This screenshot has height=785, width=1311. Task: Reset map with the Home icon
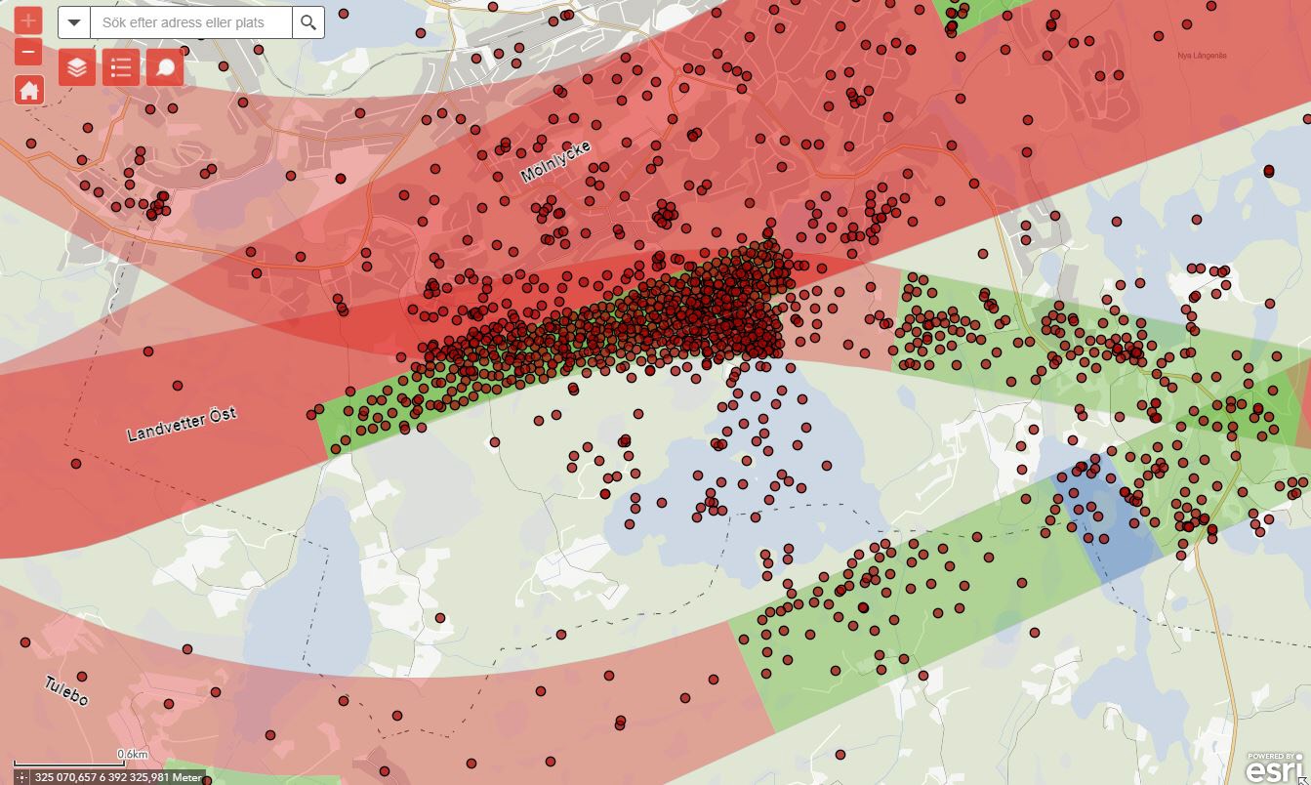28,90
